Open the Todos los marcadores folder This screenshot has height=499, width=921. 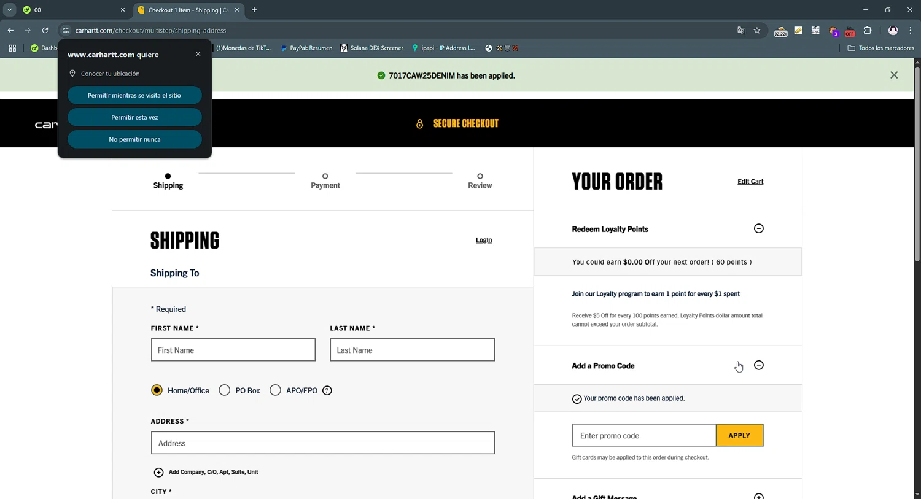coord(880,48)
